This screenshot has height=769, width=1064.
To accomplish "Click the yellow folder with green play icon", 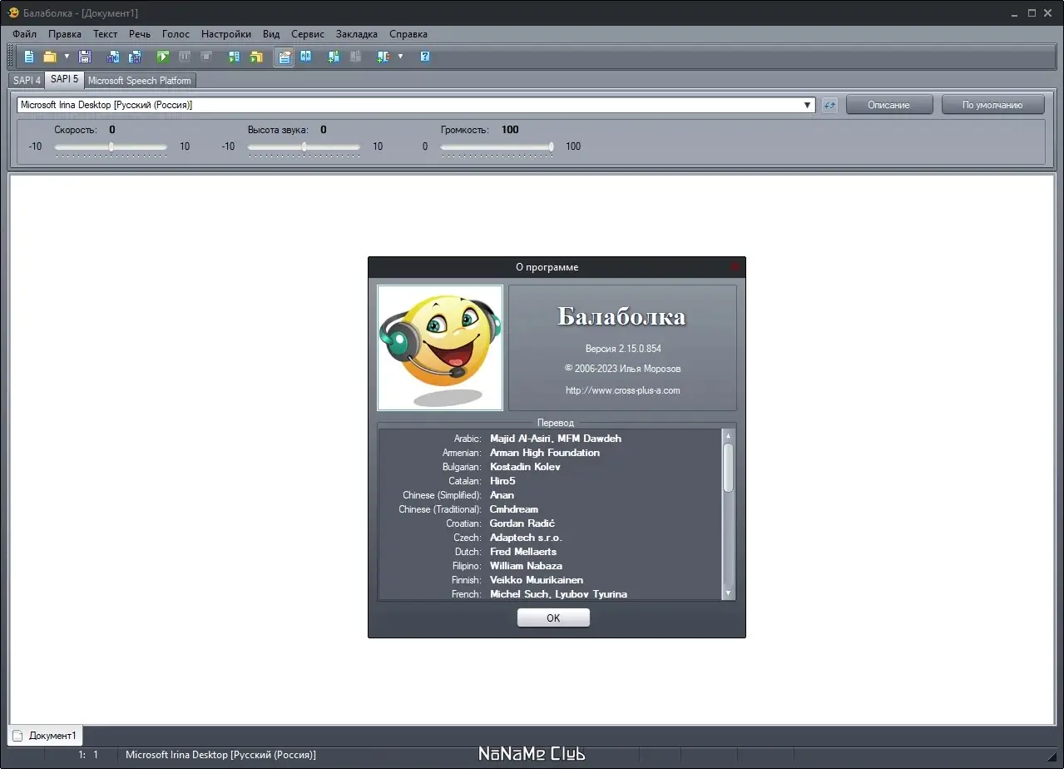I will click(x=256, y=57).
